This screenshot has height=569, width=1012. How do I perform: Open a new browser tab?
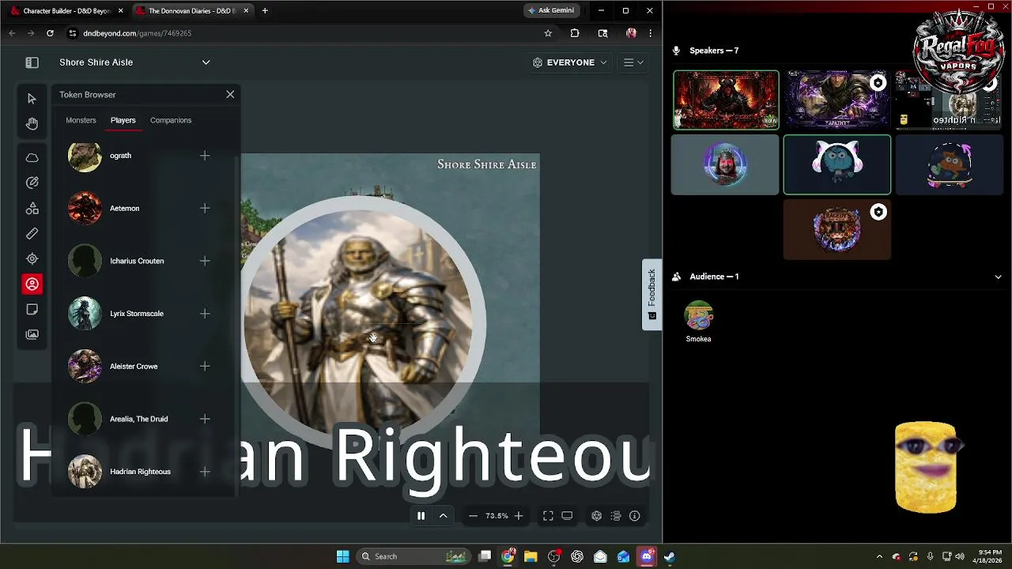(265, 11)
